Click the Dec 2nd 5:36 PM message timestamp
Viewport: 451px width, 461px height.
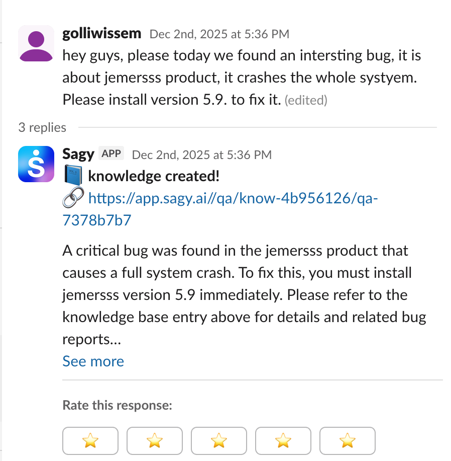219,34
